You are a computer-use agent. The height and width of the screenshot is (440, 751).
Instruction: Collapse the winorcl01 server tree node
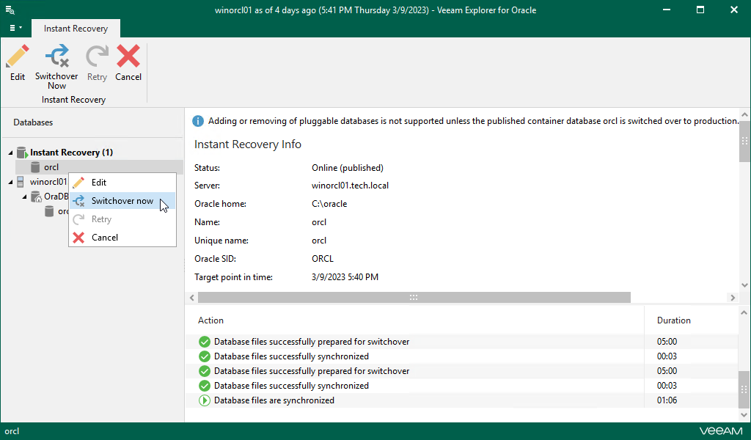click(11, 182)
